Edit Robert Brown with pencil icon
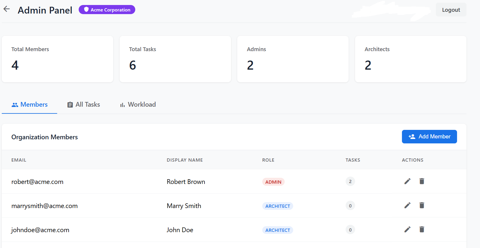The image size is (480, 248). (x=407, y=181)
